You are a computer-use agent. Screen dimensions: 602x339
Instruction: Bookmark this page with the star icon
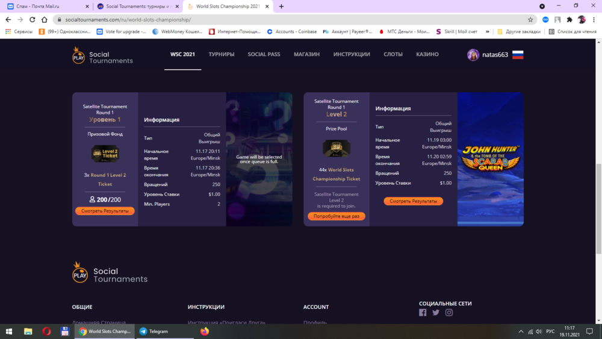(x=530, y=20)
